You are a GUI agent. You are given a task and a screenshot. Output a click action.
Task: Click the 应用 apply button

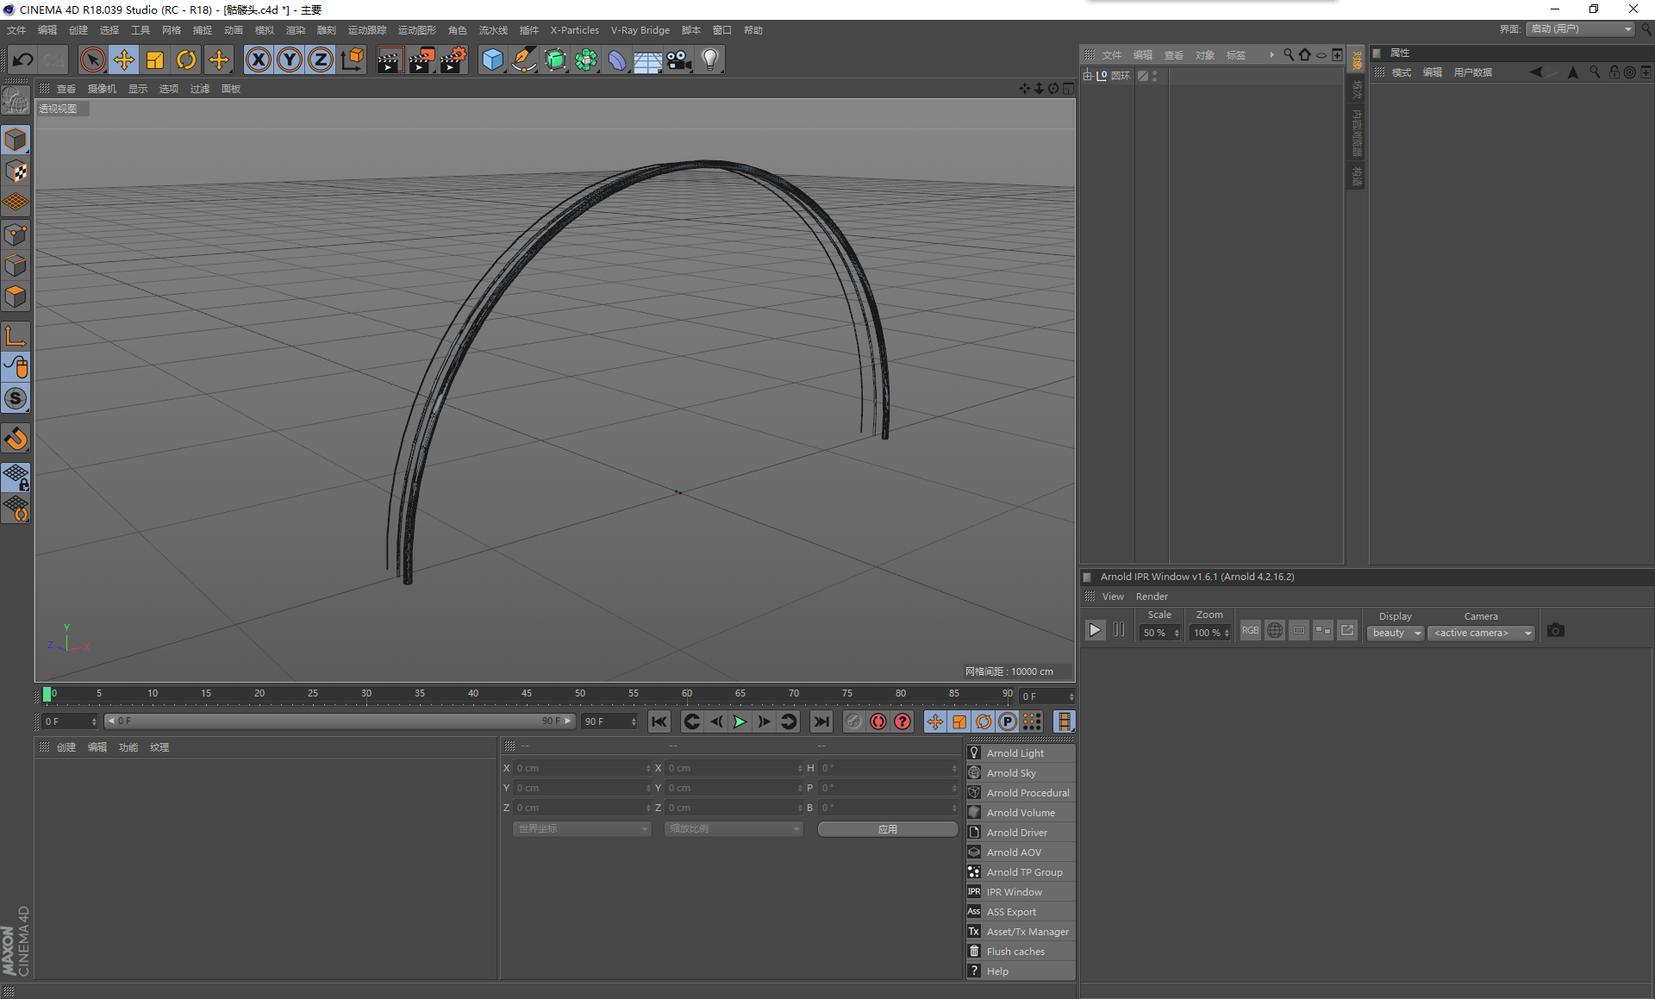[x=887, y=829]
